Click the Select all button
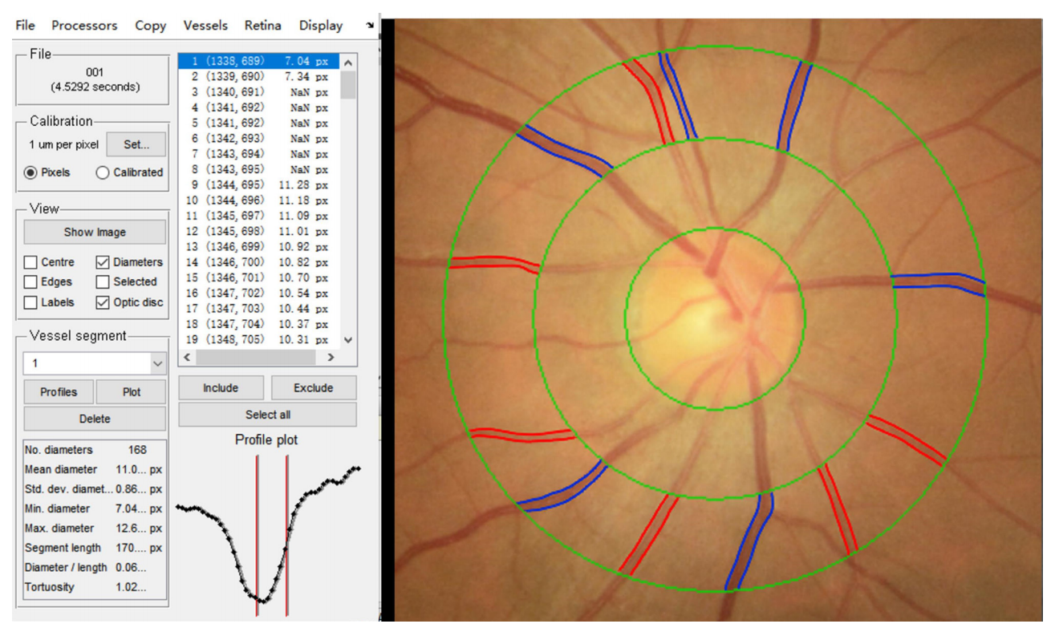This screenshot has height=636, width=1055. click(x=267, y=415)
